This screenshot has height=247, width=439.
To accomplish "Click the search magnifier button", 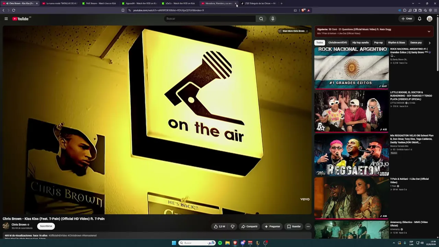I will (261, 19).
